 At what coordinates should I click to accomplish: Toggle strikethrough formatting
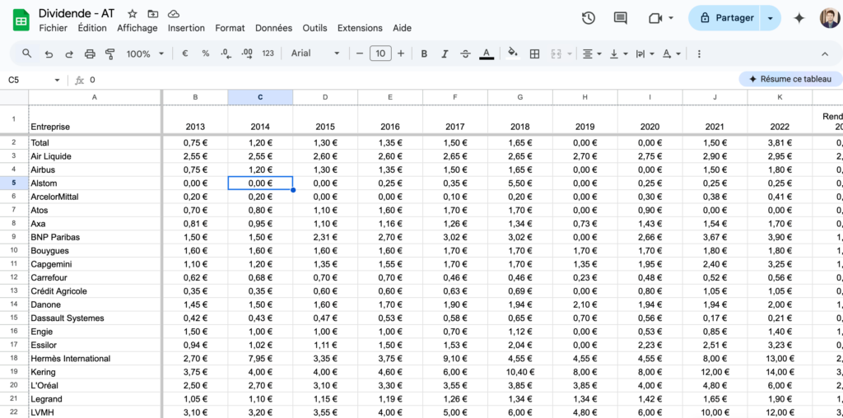tap(466, 53)
